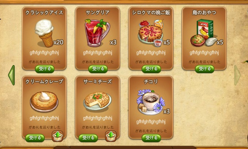Viewport: 248px width, 149px height.
Task: Accept the 鳥のおやつ gift
Action: [x=205, y=69]
